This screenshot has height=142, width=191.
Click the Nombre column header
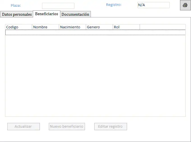[x=45, y=27]
